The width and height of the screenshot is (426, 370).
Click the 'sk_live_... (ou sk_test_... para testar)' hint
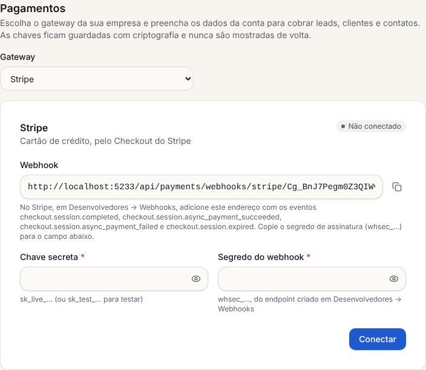tap(82, 299)
